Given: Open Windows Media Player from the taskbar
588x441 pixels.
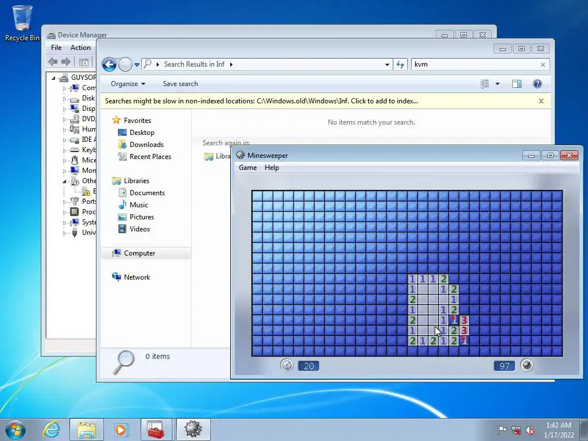Looking at the screenshot, I should pos(122,430).
